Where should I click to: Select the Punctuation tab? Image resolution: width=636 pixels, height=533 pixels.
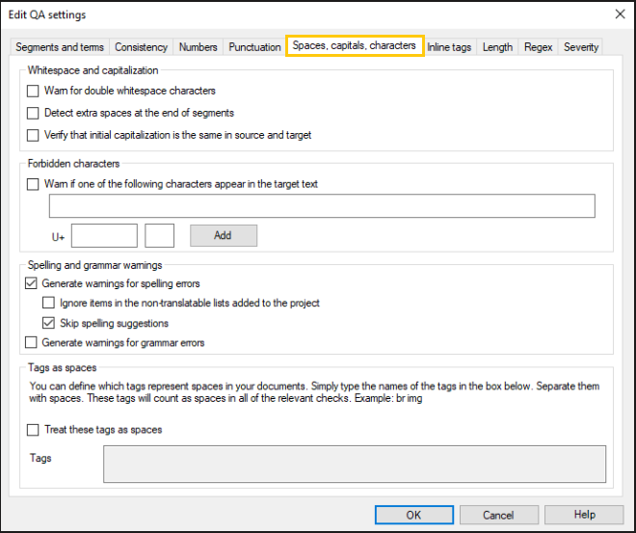click(254, 47)
